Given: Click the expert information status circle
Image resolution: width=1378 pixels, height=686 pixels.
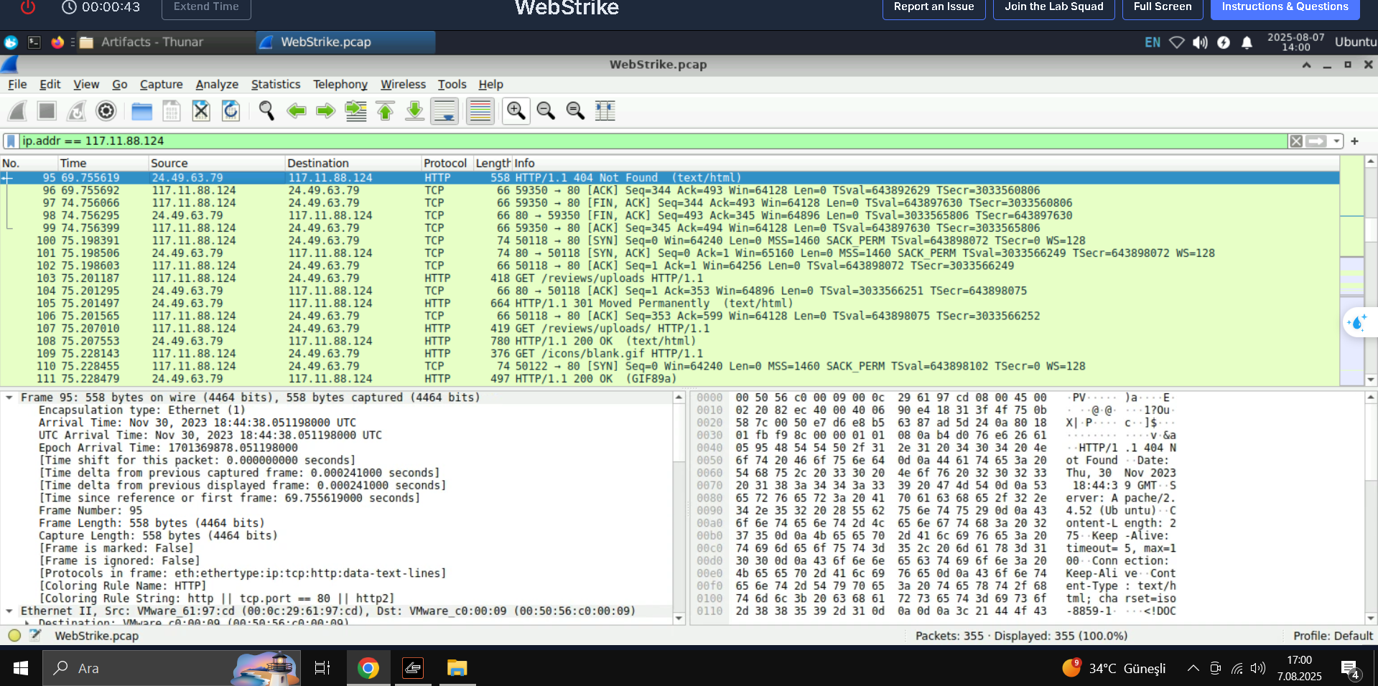Looking at the screenshot, I should pos(14,635).
